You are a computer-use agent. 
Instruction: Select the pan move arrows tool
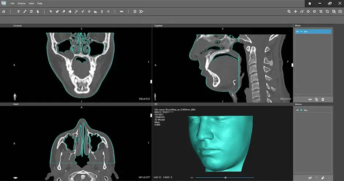tap(295, 11)
